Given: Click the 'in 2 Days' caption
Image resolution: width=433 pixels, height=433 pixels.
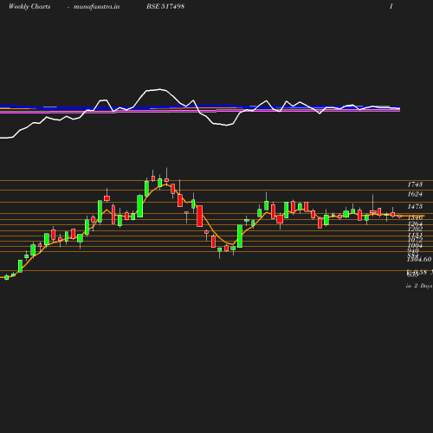Looking at the screenshot, I should pyautogui.click(x=419, y=286).
